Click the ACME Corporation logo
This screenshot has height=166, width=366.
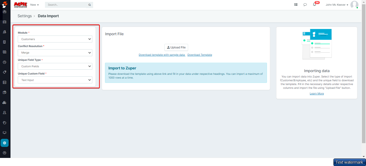coord(20,5)
